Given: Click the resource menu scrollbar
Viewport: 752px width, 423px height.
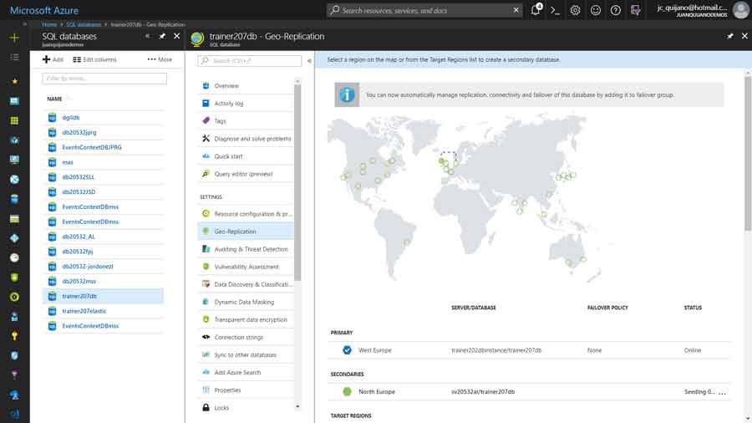Looking at the screenshot, I should click(297, 182).
